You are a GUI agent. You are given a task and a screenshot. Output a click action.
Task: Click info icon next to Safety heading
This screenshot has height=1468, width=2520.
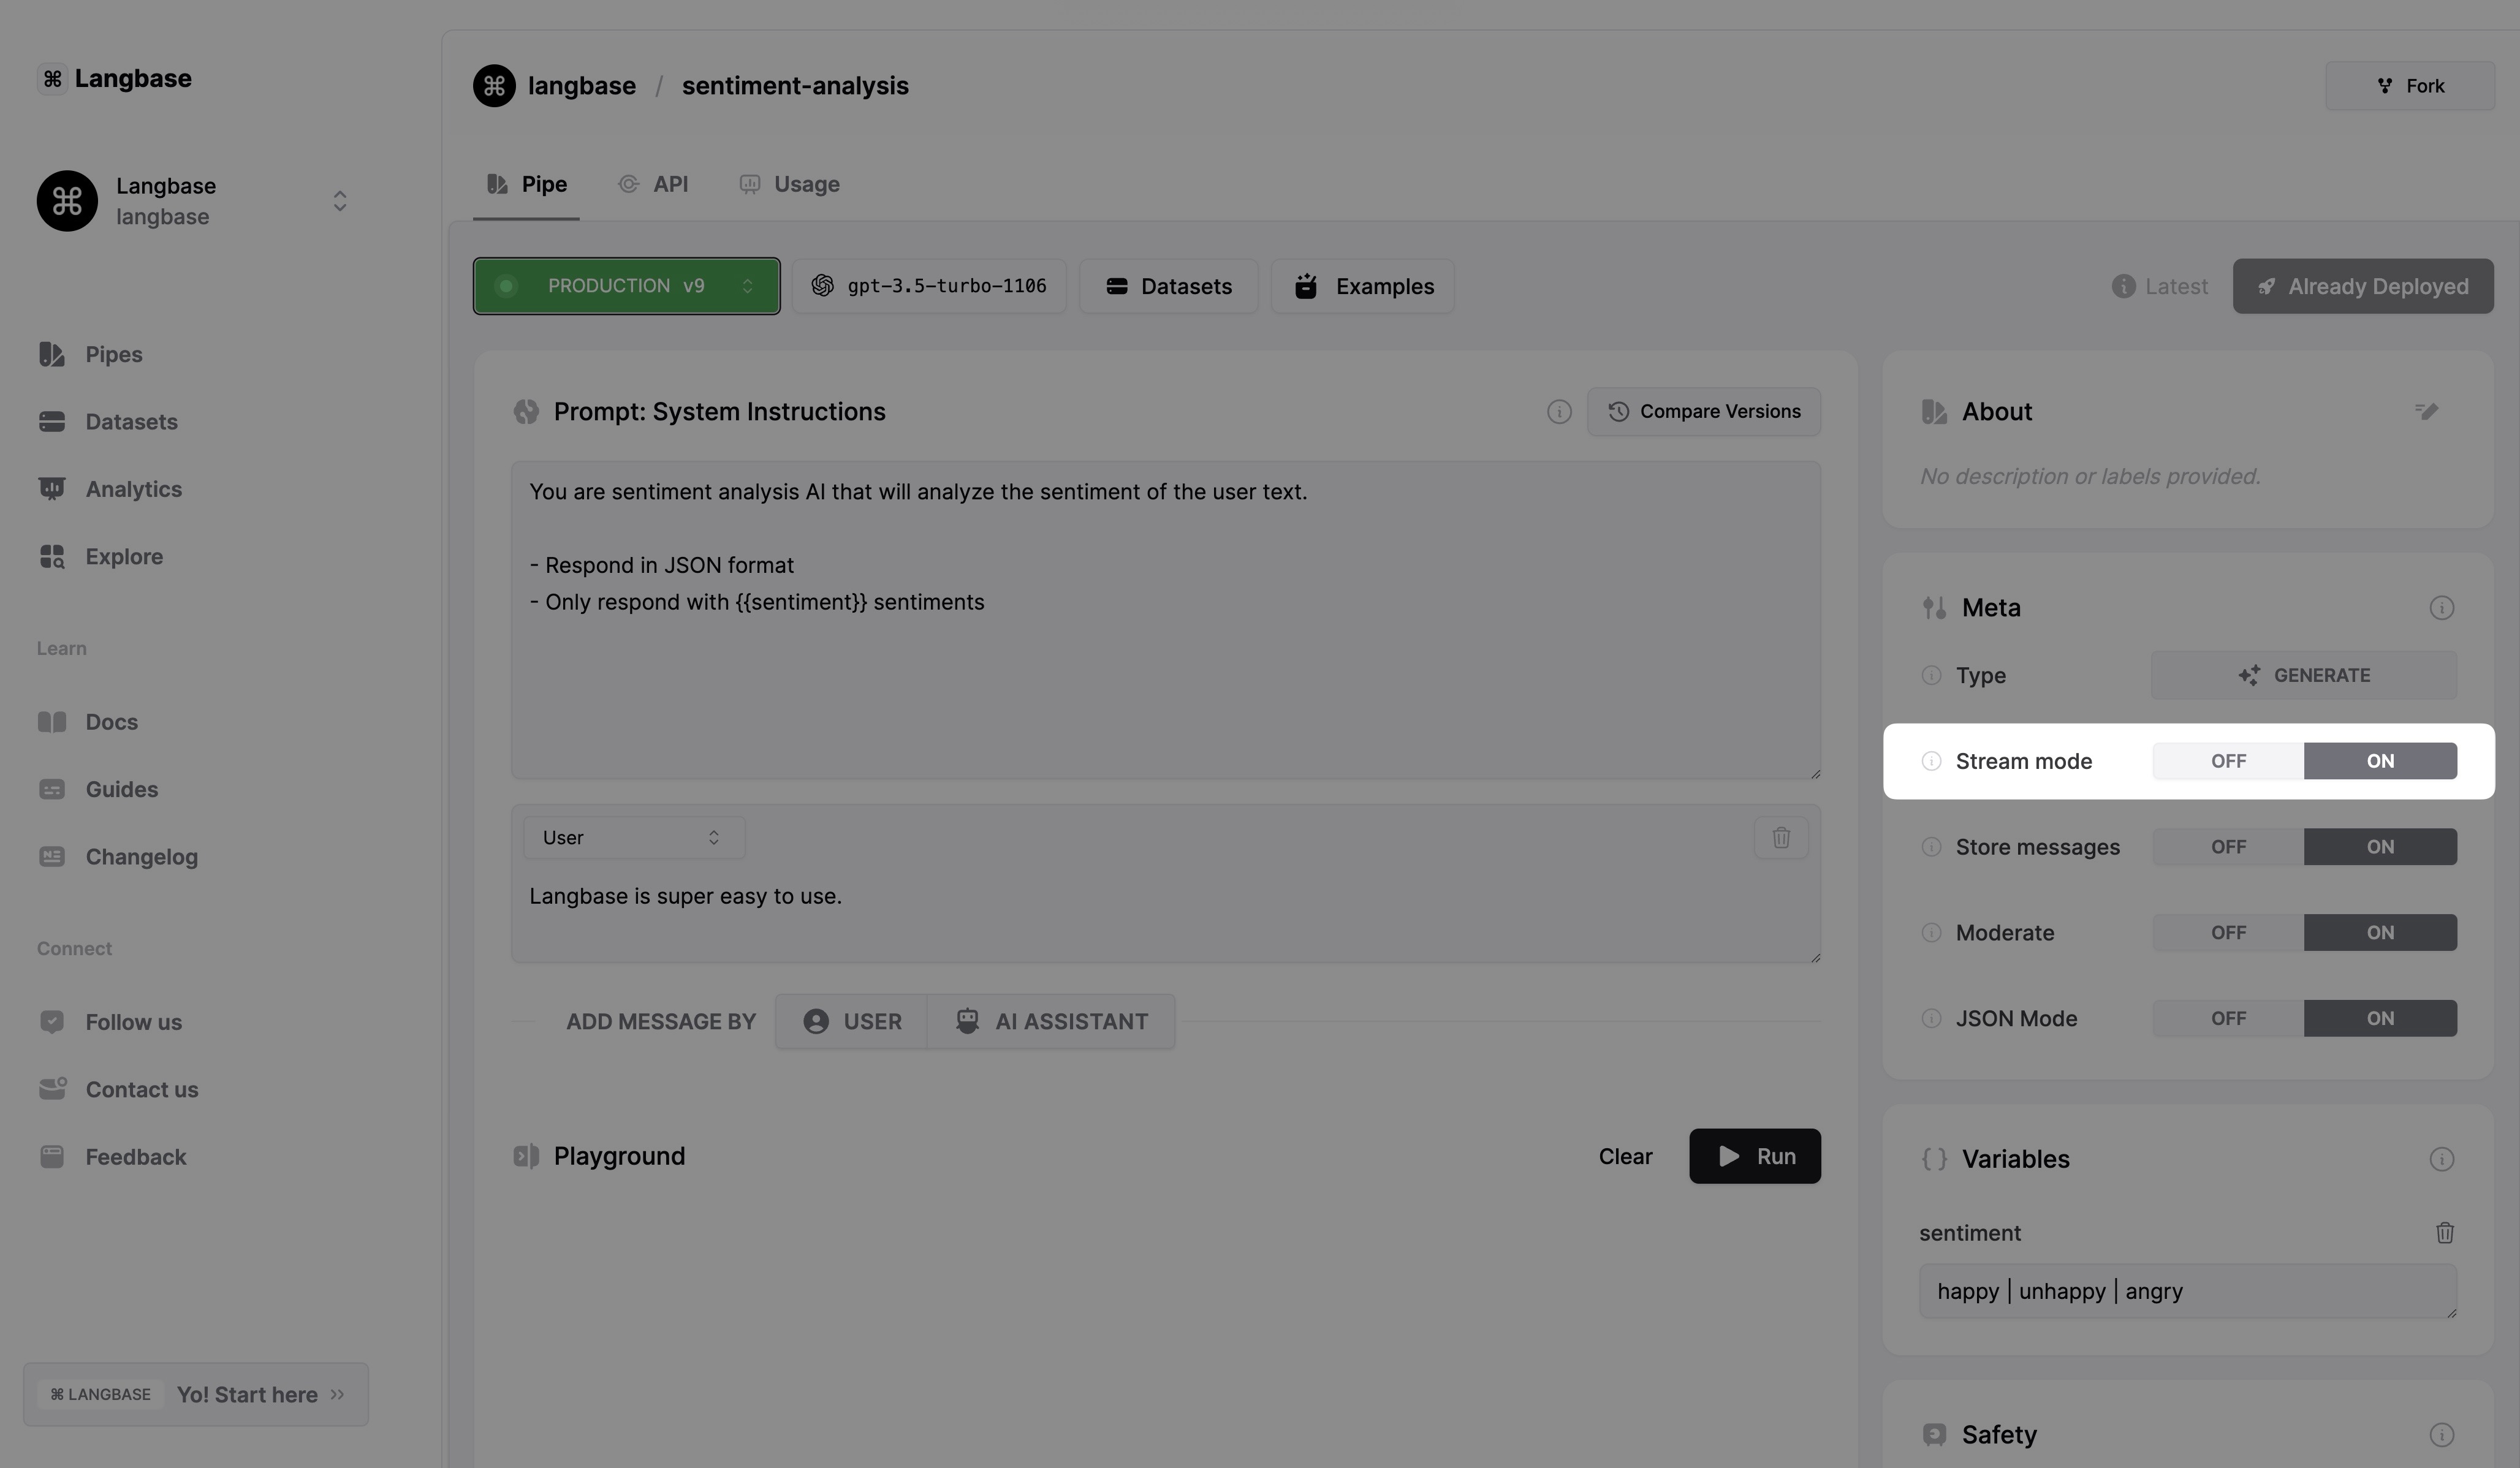(2441, 1435)
